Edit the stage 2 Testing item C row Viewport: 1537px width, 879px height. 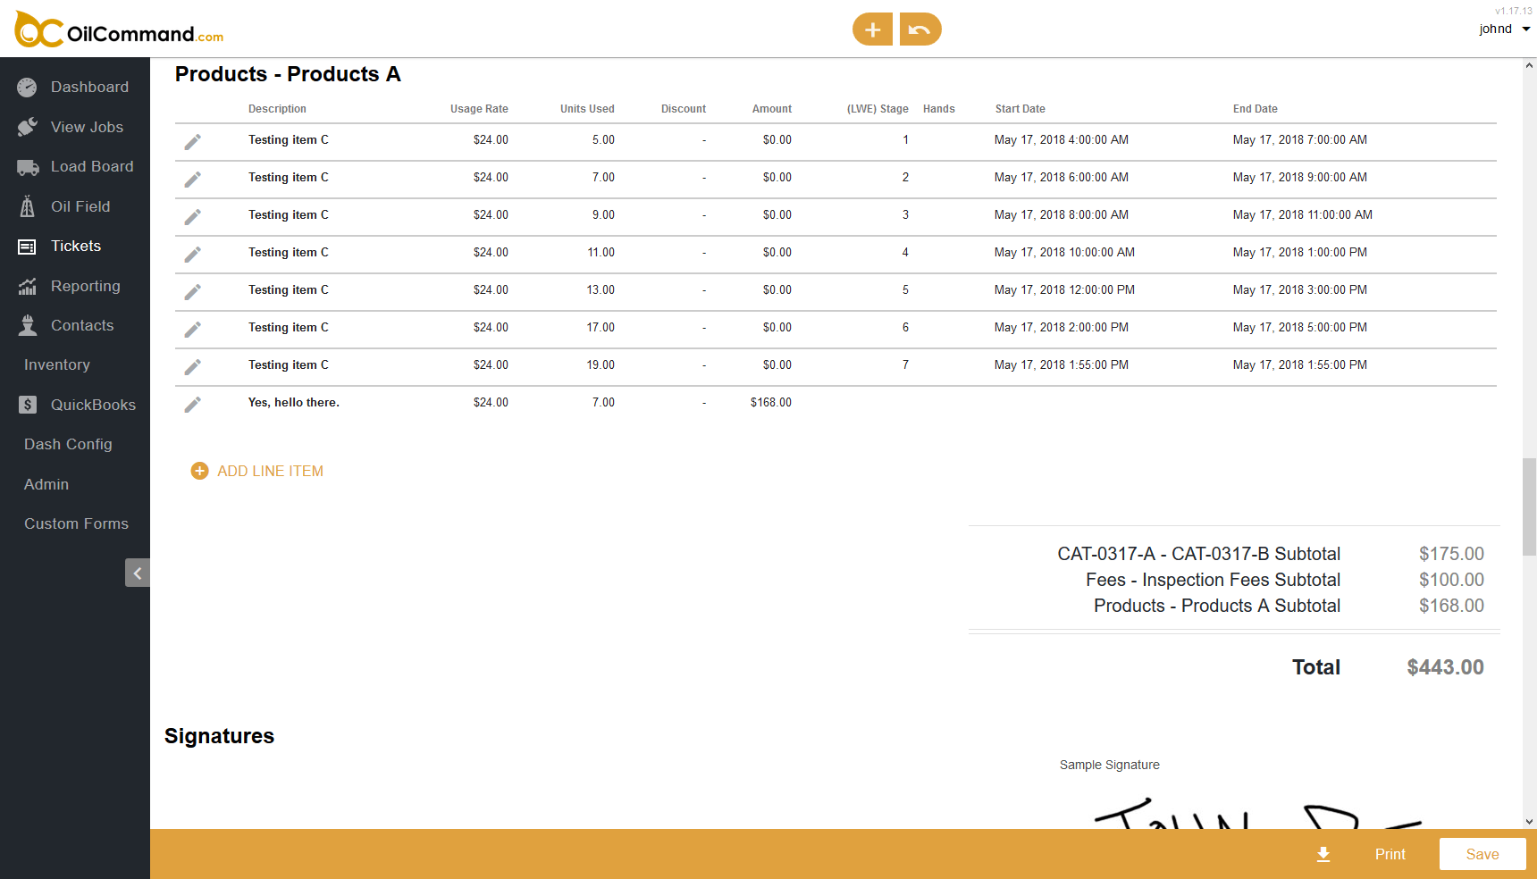(192, 179)
